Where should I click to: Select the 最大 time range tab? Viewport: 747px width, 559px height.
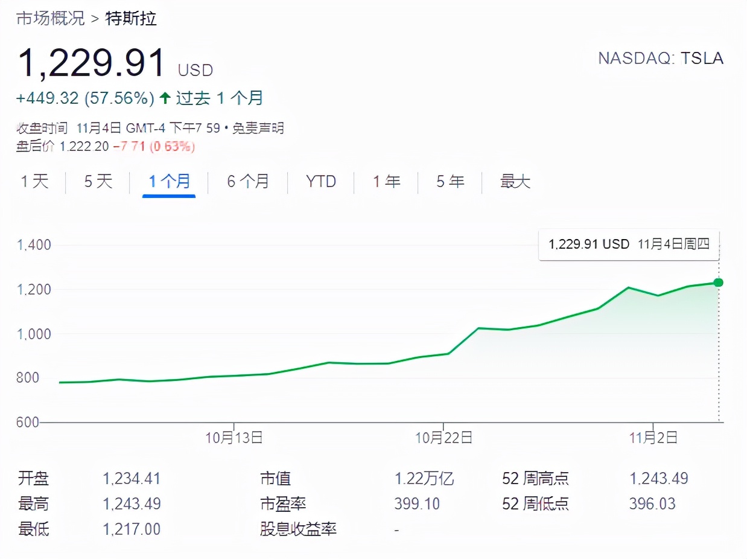click(515, 181)
